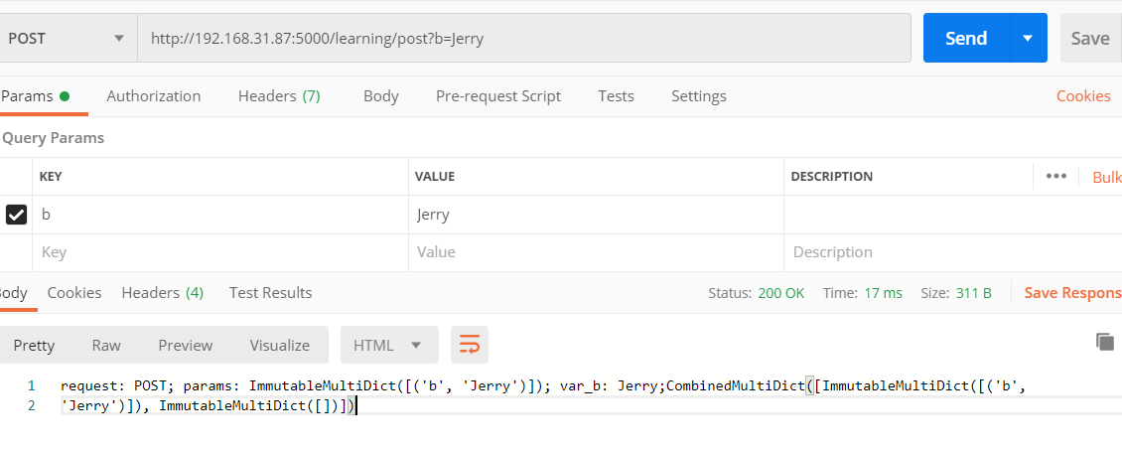Switch to the Authorization tab
The image size is (1122, 452).
tap(154, 96)
